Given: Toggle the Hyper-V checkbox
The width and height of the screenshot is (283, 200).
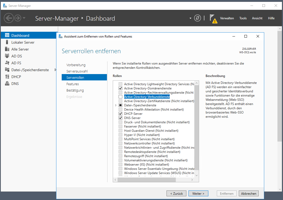Looking at the screenshot, I should coord(120,135).
